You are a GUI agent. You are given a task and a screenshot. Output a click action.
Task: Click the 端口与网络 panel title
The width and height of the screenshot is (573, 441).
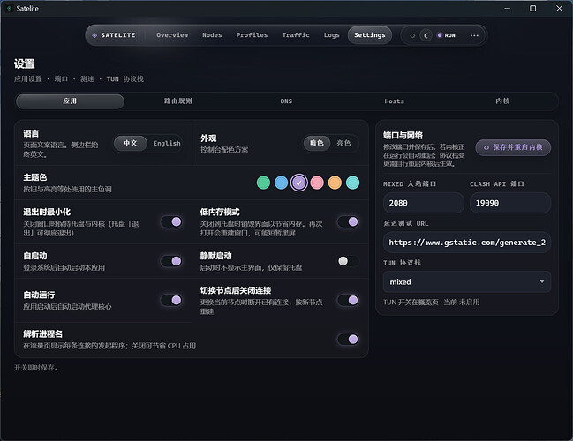point(403,136)
